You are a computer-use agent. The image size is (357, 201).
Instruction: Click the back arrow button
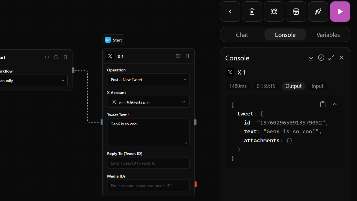point(230,12)
